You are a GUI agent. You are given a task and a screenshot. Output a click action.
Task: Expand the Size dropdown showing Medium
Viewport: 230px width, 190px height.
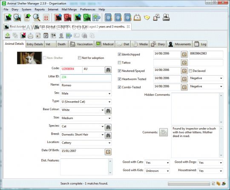pos(86,118)
